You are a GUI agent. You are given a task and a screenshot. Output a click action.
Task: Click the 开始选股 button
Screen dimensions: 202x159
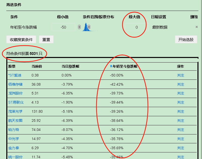186,39
